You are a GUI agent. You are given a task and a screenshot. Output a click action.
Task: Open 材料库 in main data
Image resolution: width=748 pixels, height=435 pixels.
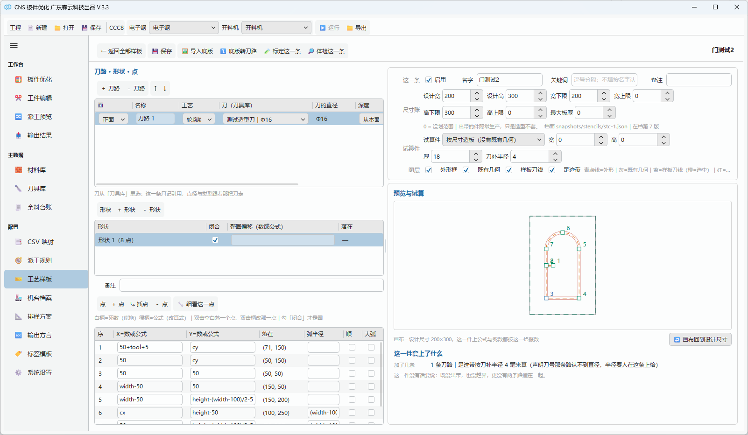[x=46, y=170]
